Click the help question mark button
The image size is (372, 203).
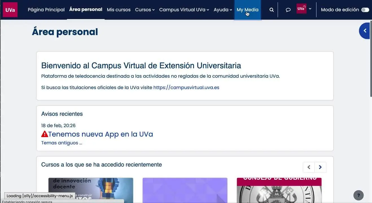click(x=358, y=195)
